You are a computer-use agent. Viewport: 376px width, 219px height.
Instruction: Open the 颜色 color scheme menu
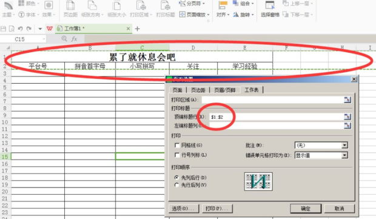pos(29,4)
